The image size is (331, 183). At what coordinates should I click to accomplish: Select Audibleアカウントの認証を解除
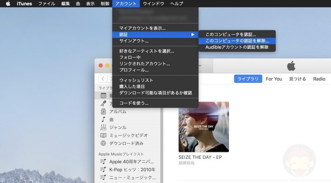tap(237, 47)
